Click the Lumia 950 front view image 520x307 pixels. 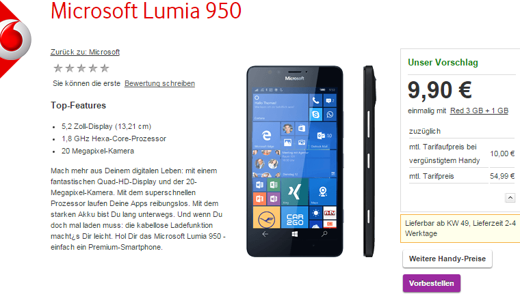tap(294, 161)
